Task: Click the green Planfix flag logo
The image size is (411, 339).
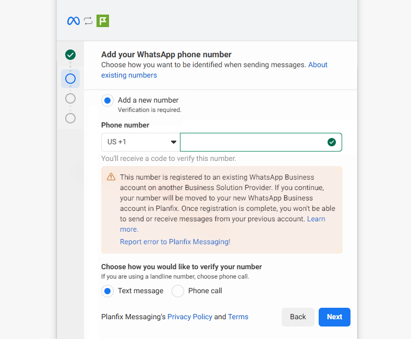Action: pos(103,21)
